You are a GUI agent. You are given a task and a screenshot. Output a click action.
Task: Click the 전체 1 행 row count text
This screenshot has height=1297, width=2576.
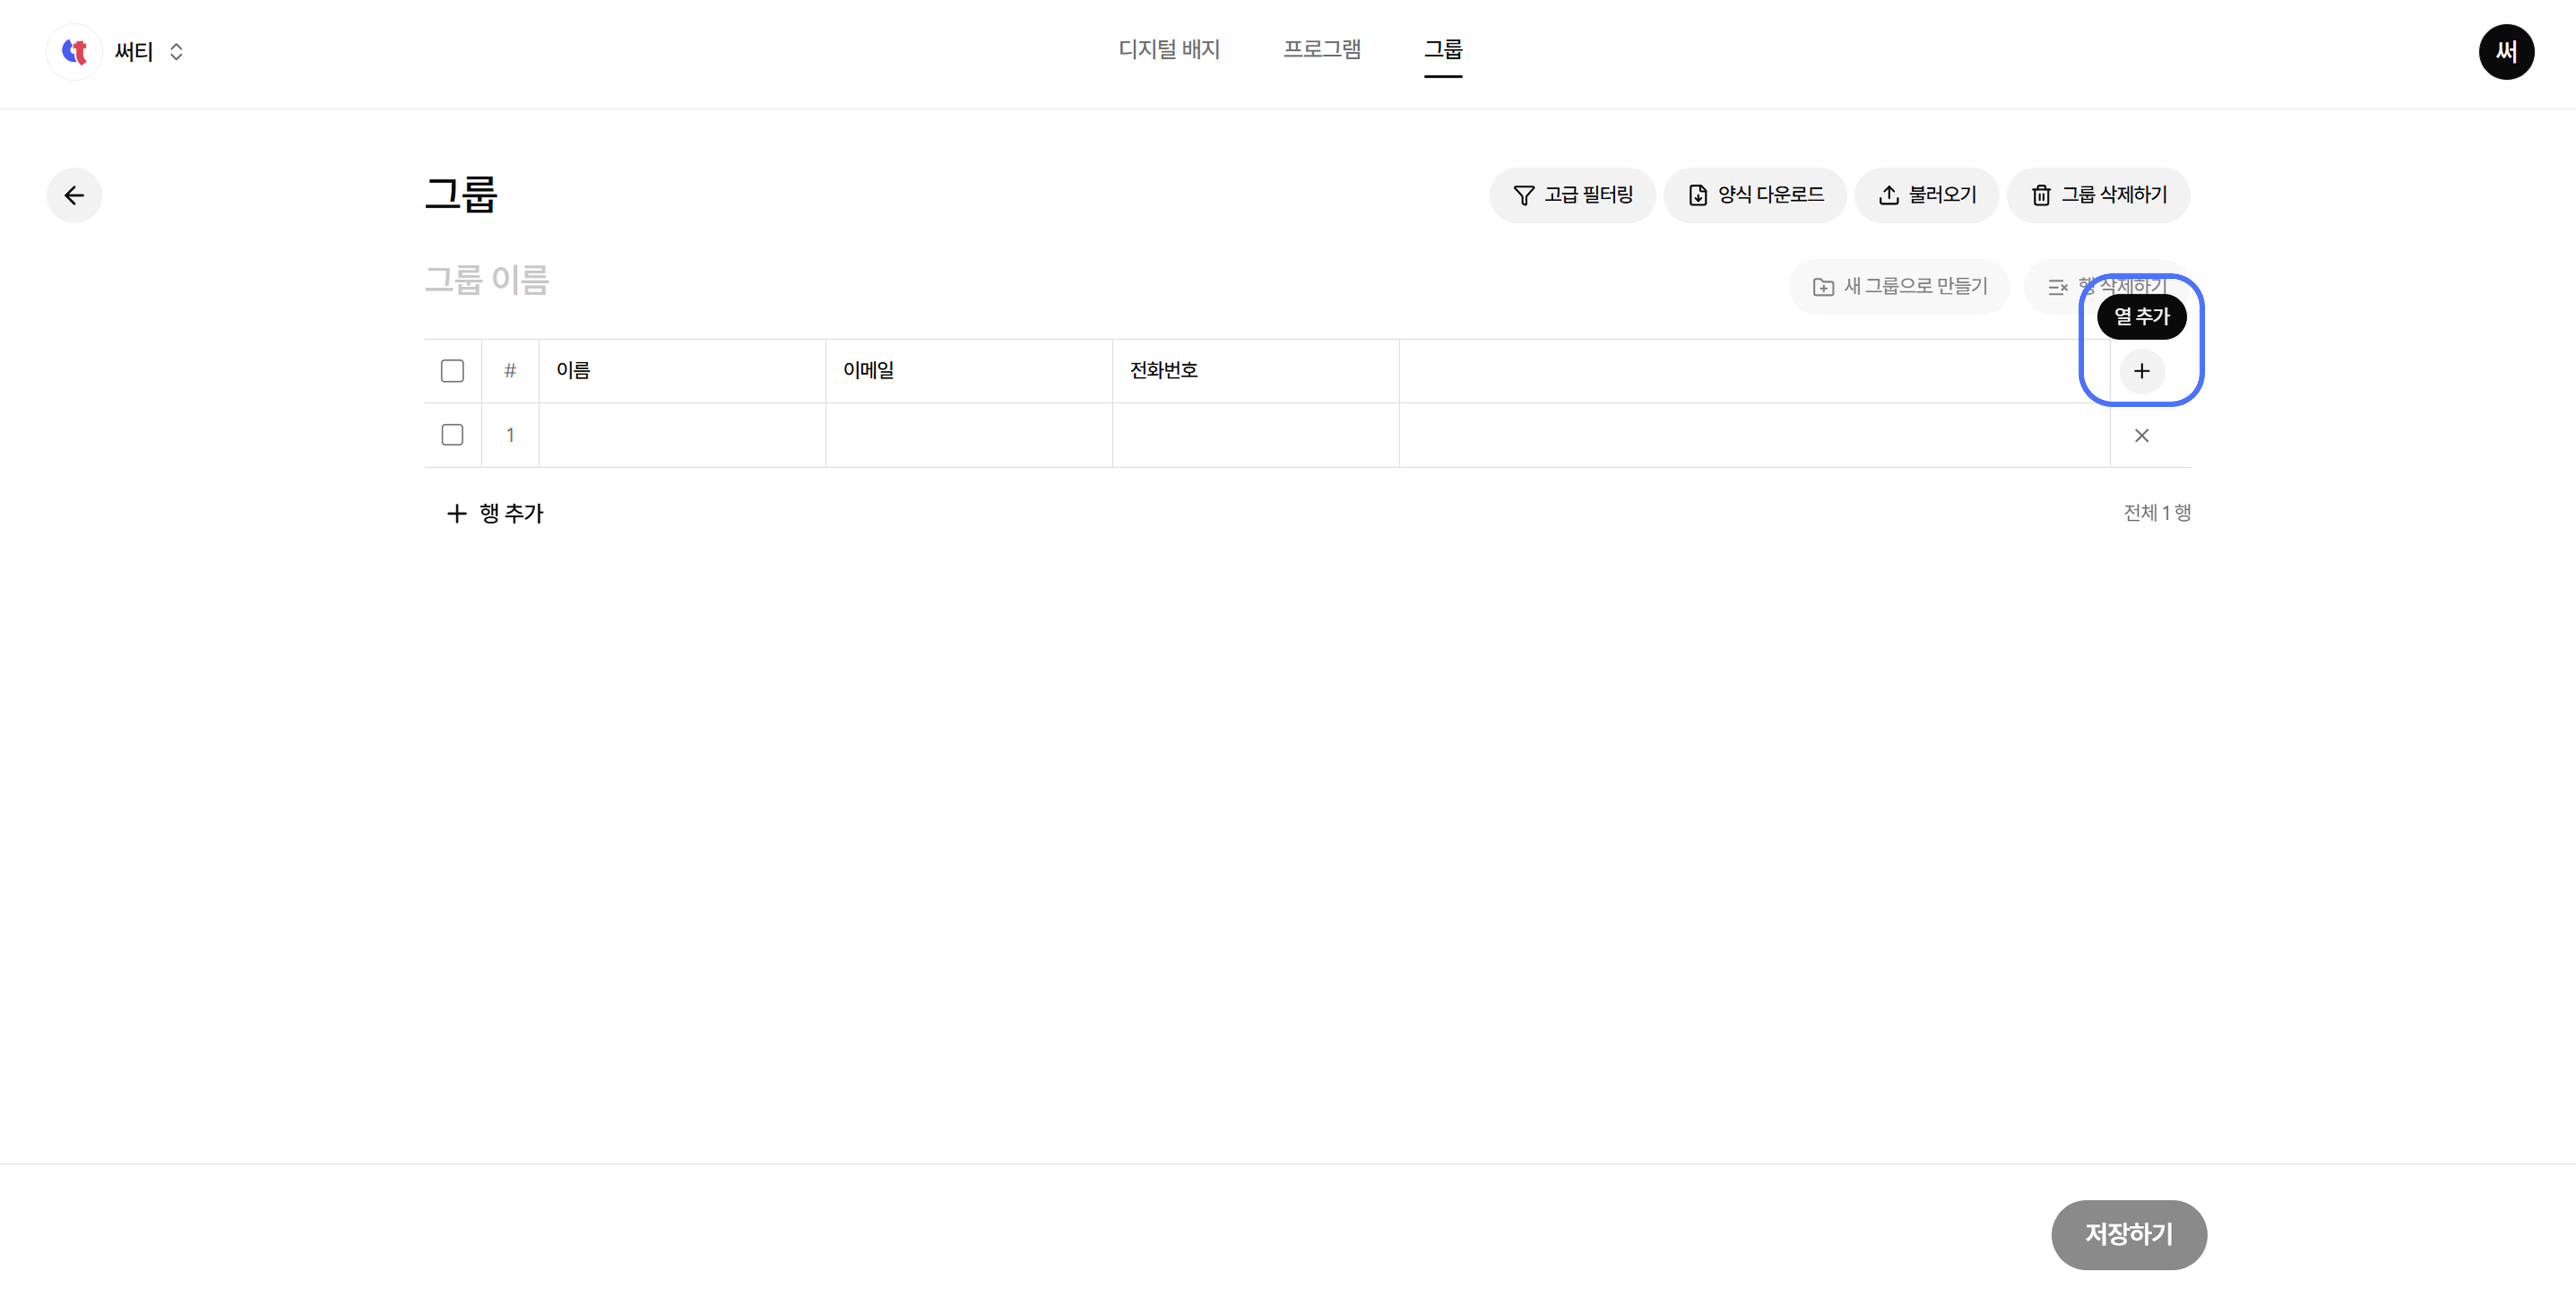tap(2157, 513)
